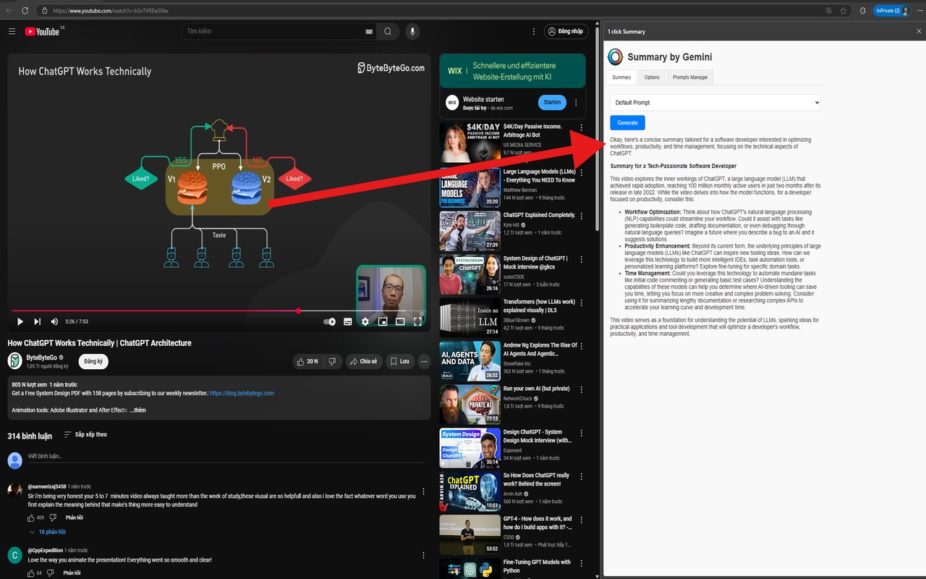Open options menu on CppExpedition comment
The width and height of the screenshot is (926, 579).
pyautogui.click(x=423, y=555)
